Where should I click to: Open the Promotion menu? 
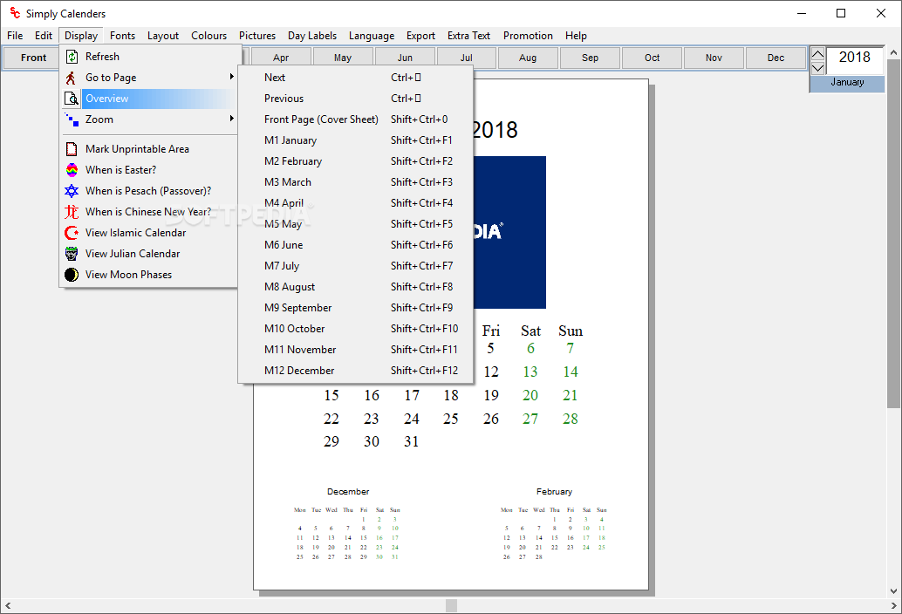click(528, 36)
